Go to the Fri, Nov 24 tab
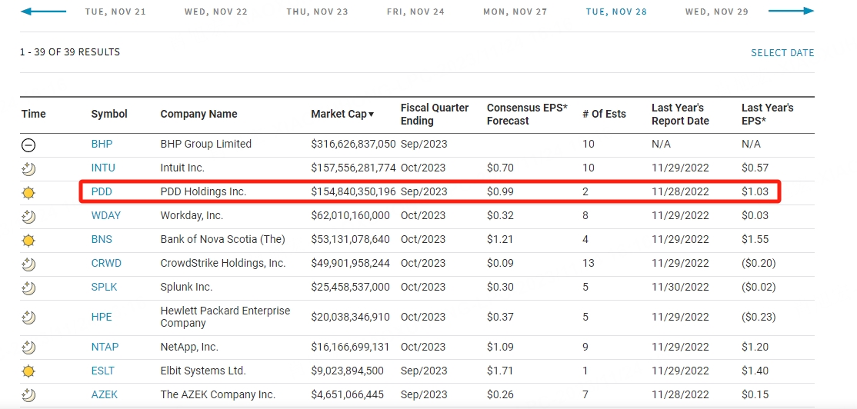Viewport: 857px width, 409px height. 415,12
